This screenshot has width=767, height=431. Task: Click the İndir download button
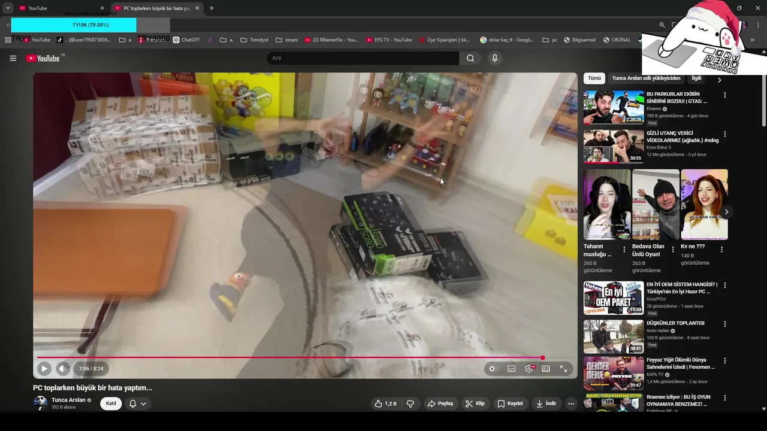[546, 403]
